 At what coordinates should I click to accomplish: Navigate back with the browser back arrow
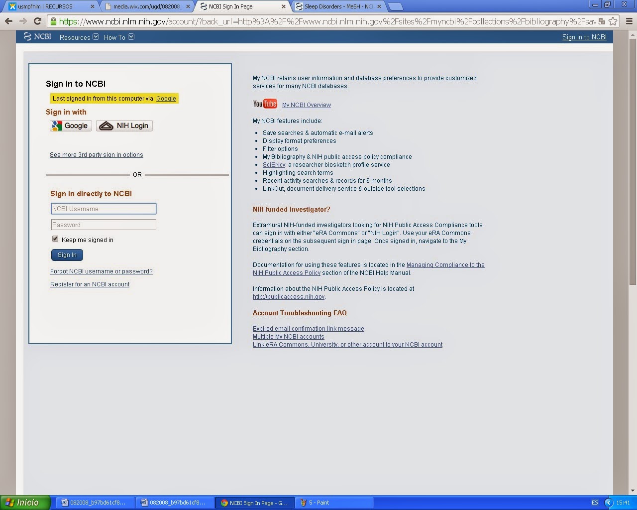click(x=8, y=22)
